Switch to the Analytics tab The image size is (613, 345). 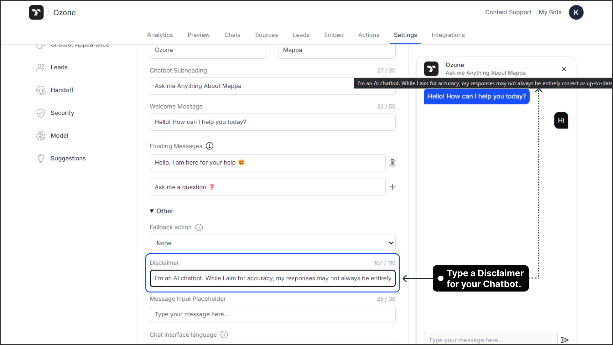coord(160,34)
